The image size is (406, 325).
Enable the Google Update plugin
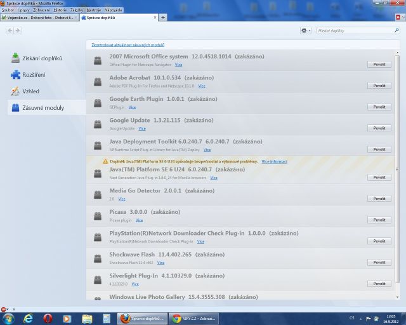pyautogui.click(x=379, y=128)
